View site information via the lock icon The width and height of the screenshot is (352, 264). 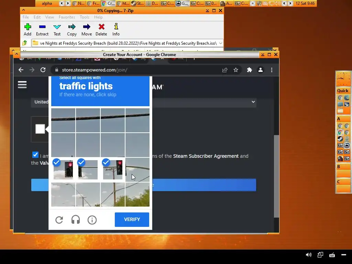click(57, 70)
